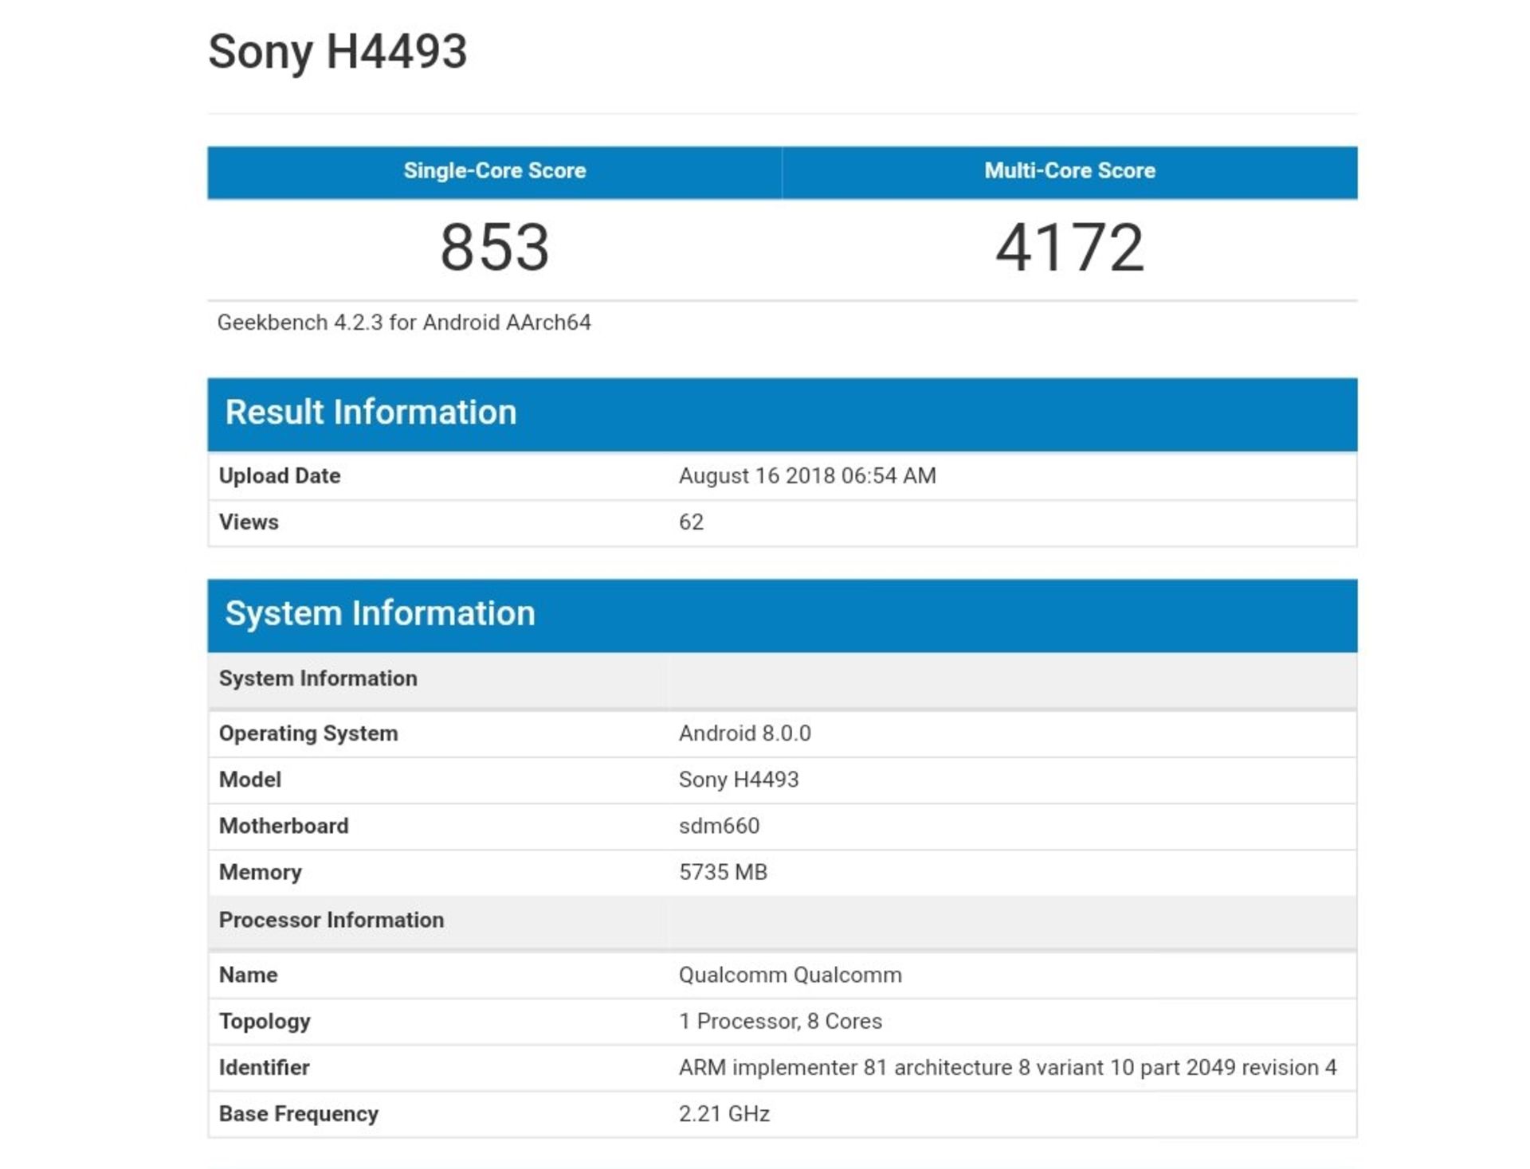Click the Model value Sony H4493

(738, 780)
